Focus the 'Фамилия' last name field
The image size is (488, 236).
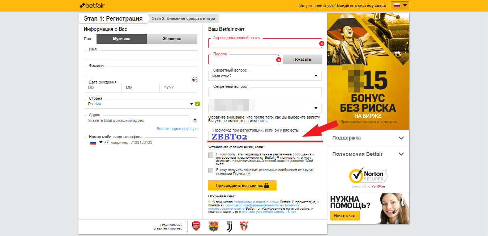[141, 71]
